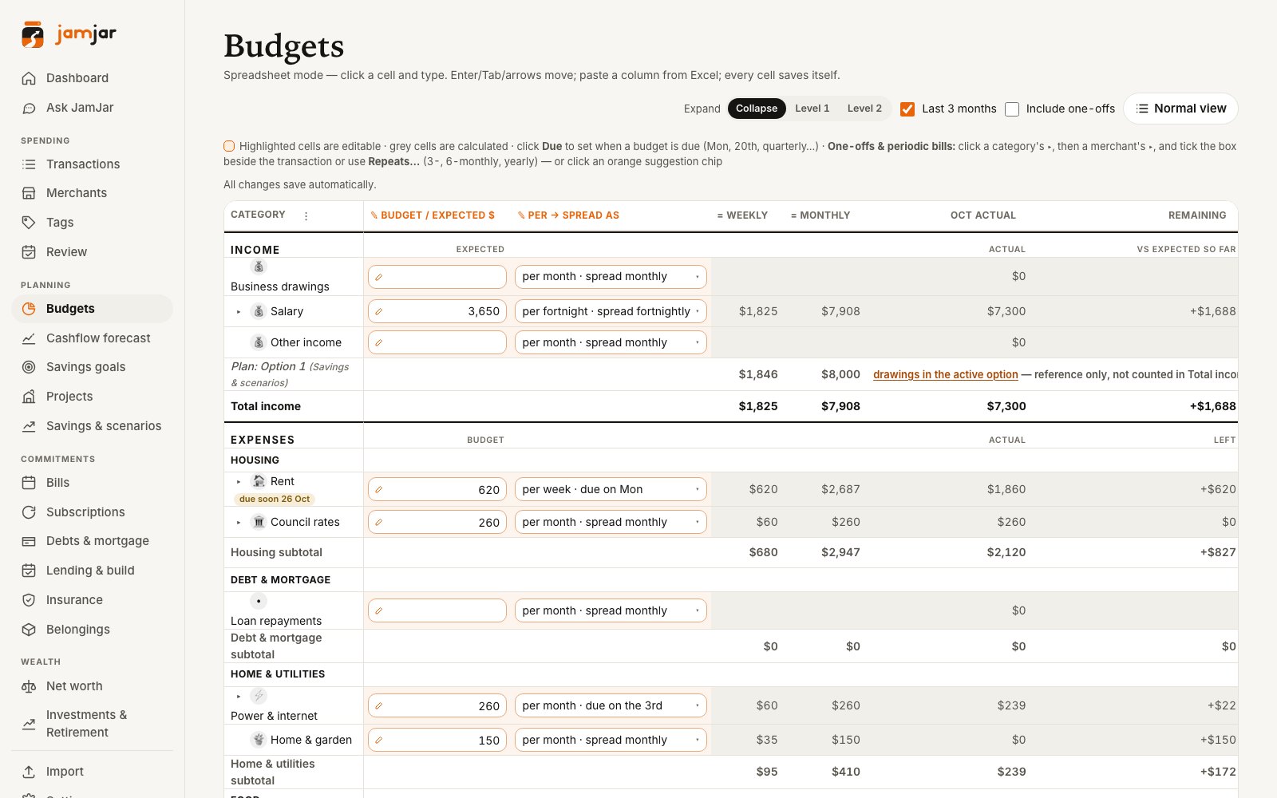
Task: Click the Review calendar icon
Action: tap(29, 252)
